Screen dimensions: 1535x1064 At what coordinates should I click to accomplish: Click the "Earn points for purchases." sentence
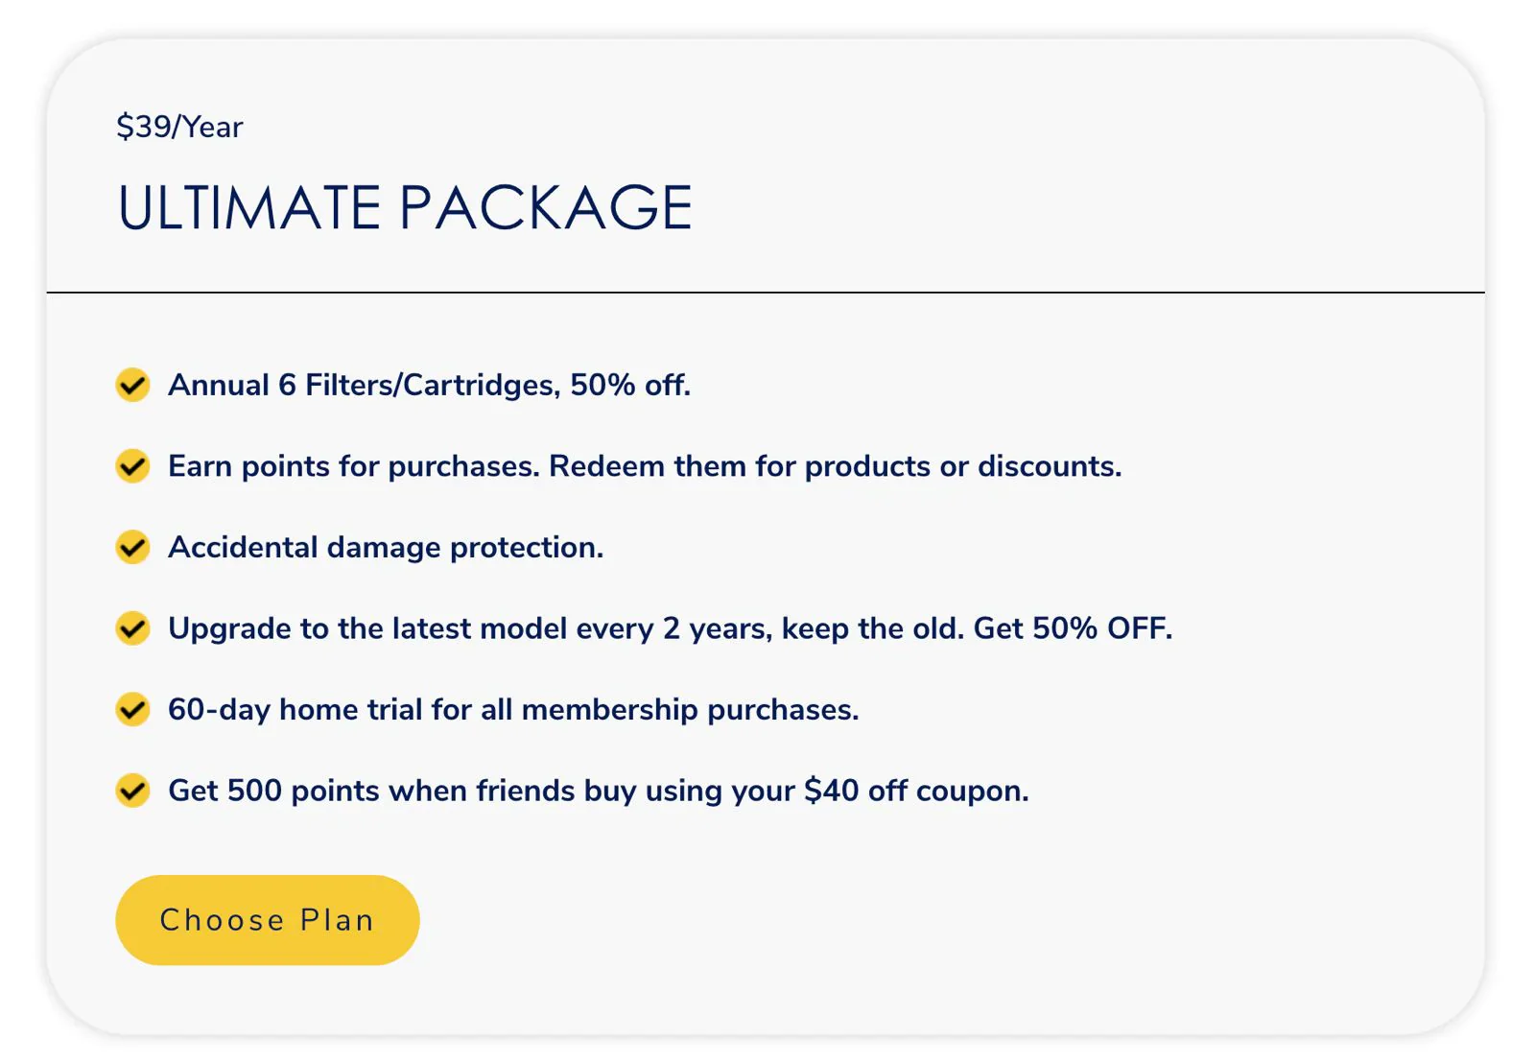tap(353, 466)
